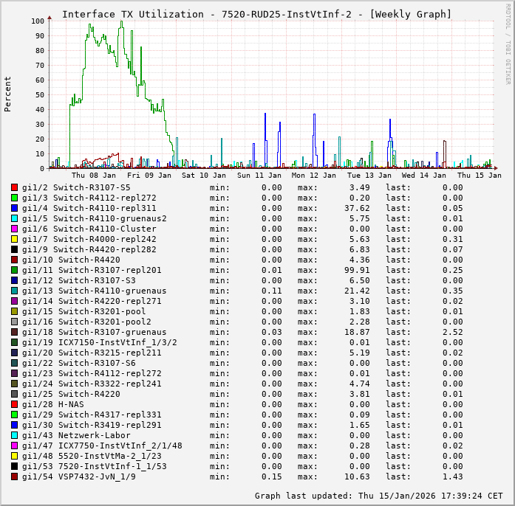515x506 pixels.
Task: Click the red swatch beside gi1/2 Switch-R3107-S5
Action: point(15,187)
